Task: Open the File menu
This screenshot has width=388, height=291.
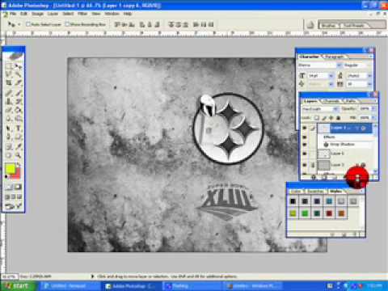Action: (x=13, y=14)
